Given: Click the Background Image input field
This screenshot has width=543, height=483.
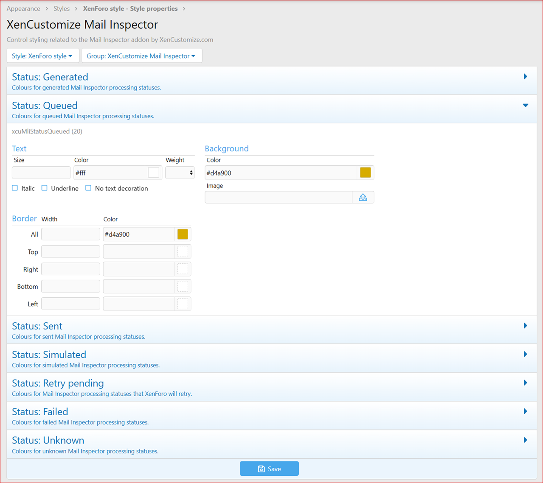Looking at the screenshot, I should click(279, 197).
